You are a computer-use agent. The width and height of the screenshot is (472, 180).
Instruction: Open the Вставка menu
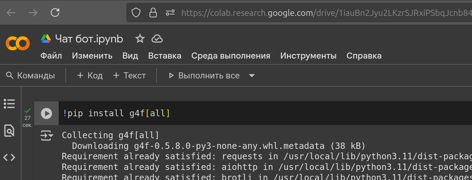click(x=164, y=56)
